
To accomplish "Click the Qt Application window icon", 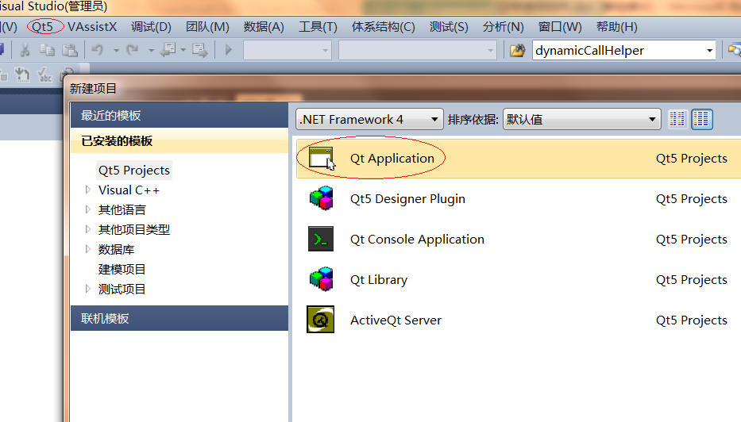I will coord(321,158).
